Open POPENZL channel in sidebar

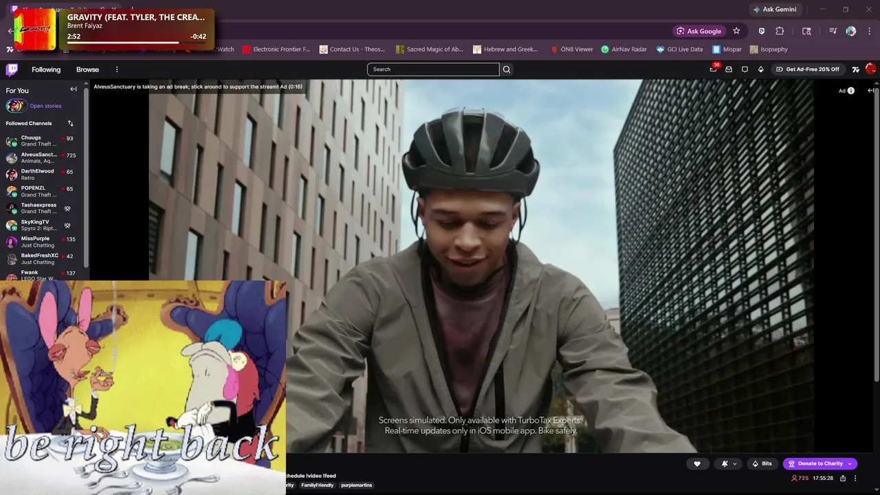point(43,191)
